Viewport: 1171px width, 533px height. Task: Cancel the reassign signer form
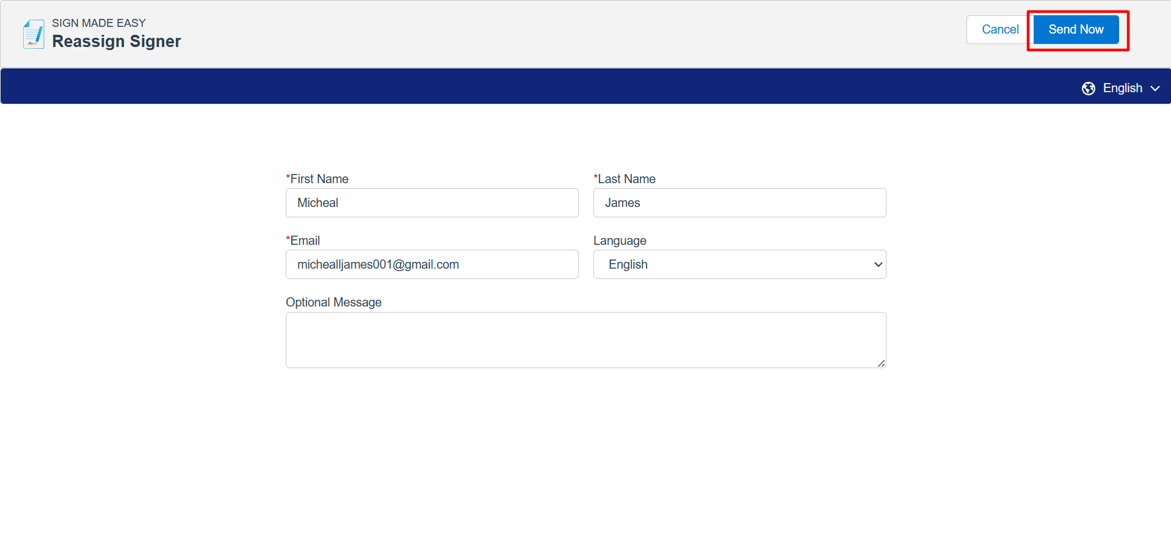click(x=999, y=29)
